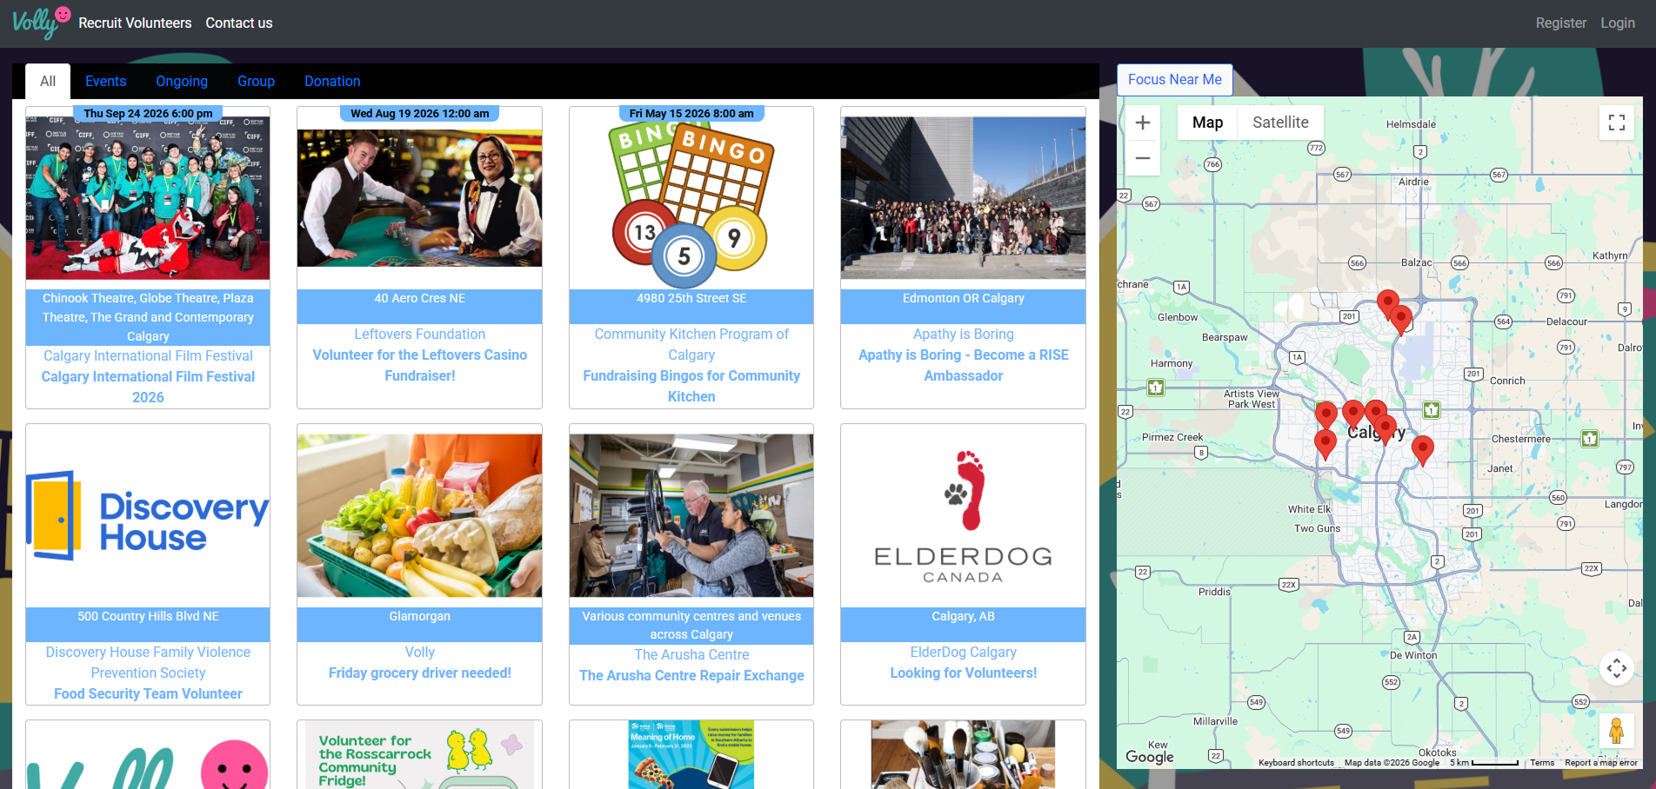1656x789 pixels.
Task: Click the 'Airdrie' label on the map
Action: point(1413,182)
